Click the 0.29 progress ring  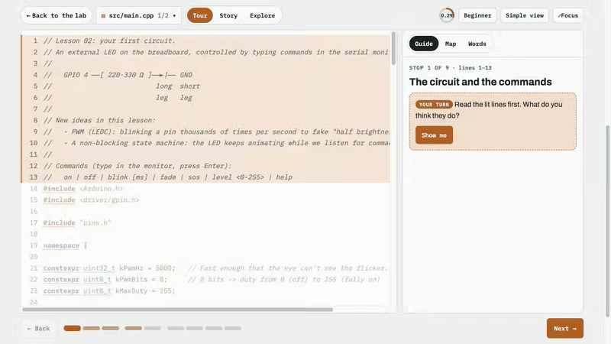click(x=447, y=15)
